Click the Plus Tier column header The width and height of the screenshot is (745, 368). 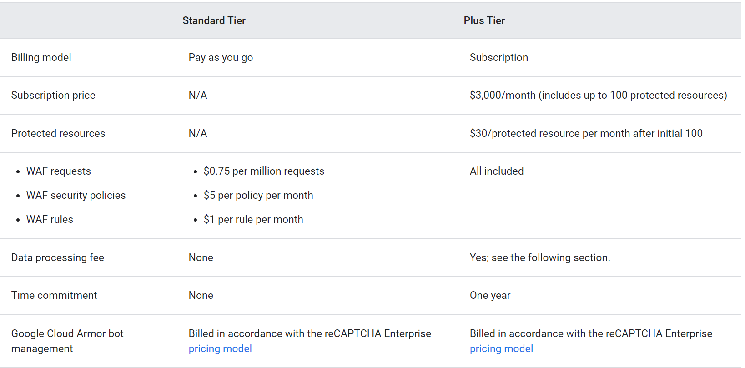pyautogui.click(x=484, y=21)
